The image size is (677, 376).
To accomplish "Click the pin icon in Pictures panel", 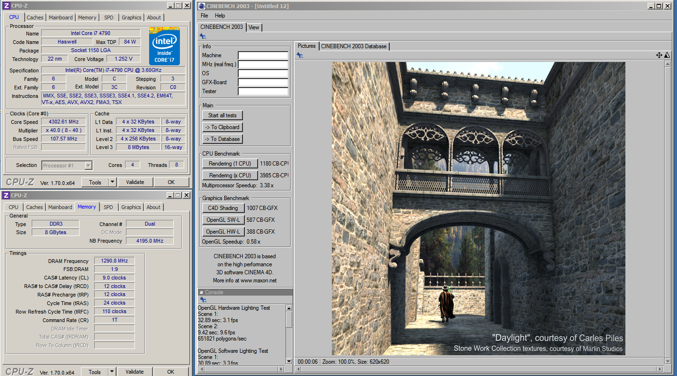I will (x=300, y=55).
